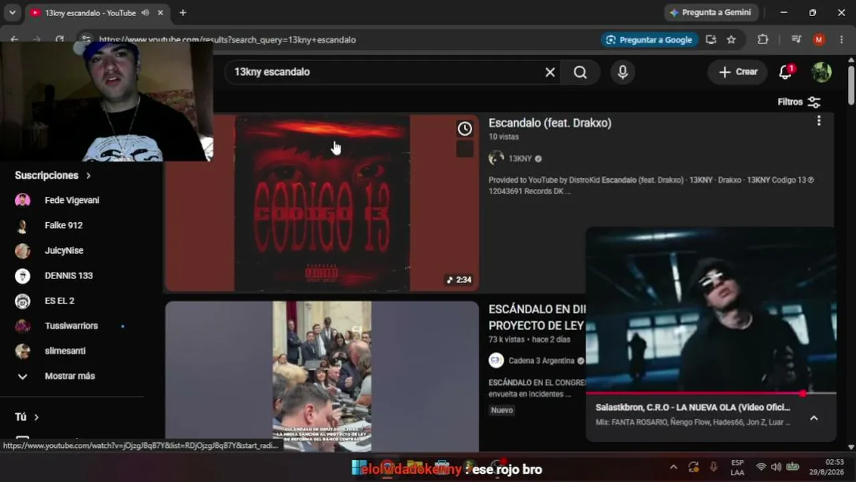Open the 'Escandalo (feat. Drakxo)' video title
The image size is (856, 482).
(550, 123)
